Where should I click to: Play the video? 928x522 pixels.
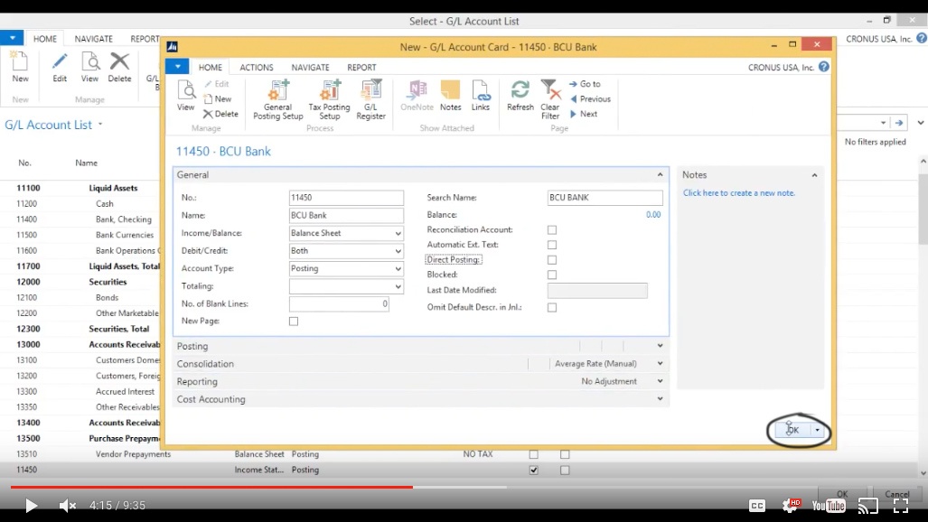pyautogui.click(x=31, y=506)
